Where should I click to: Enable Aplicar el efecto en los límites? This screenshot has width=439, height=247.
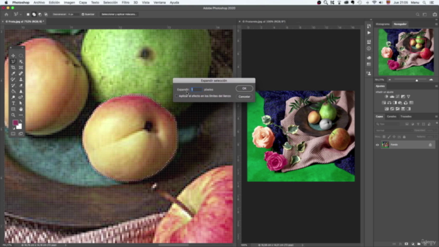click(177, 96)
